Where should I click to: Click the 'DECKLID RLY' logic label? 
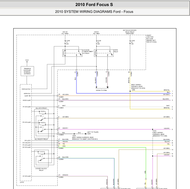click(x=26, y=89)
